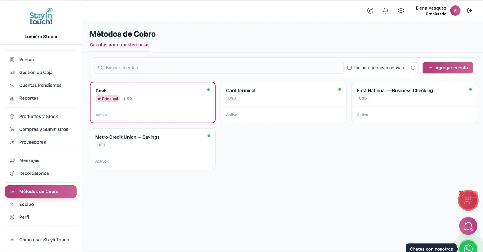Select the Cash account card
This screenshot has width=483, height=252.
pyautogui.click(x=152, y=102)
